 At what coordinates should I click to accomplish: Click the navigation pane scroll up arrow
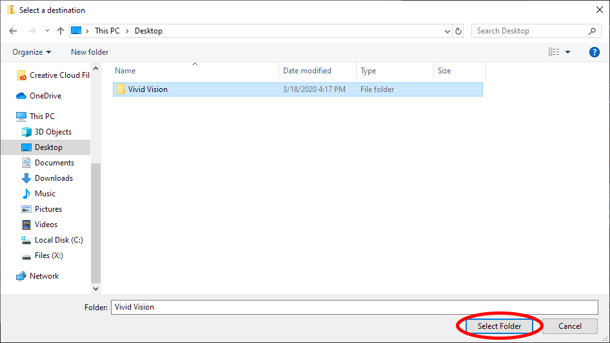pyautogui.click(x=95, y=68)
